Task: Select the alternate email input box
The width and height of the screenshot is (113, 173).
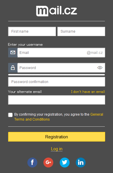Action: (57, 100)
